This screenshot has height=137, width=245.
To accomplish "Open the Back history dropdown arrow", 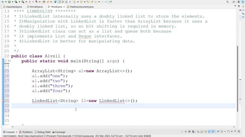I will tap(99, 2).
